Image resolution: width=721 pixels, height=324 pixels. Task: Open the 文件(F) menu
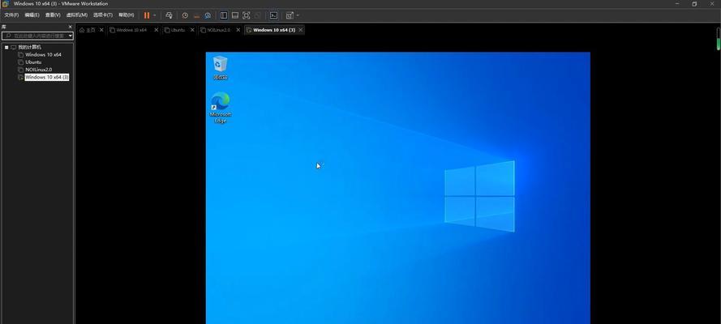click(11, 15)
